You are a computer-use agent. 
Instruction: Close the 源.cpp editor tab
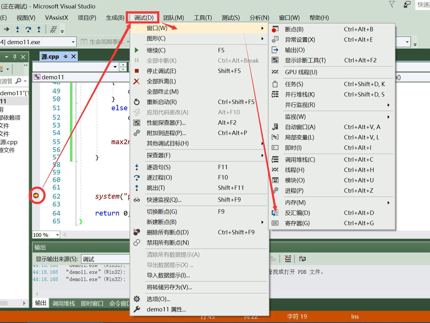click(x=73, y=56)
